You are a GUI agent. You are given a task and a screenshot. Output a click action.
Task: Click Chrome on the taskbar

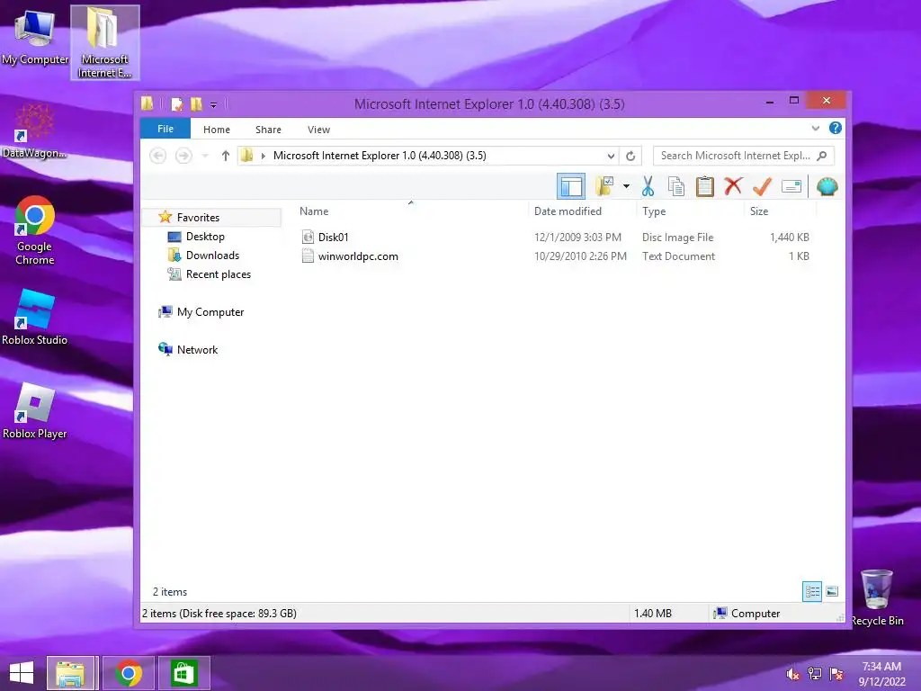tap(129, 673)
